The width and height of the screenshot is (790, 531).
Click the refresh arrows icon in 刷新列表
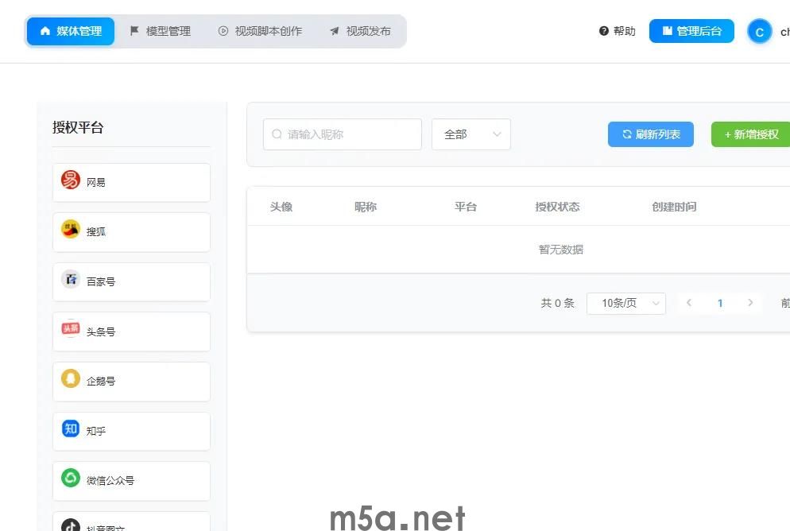pyautogui.click(x=627, y=134)
